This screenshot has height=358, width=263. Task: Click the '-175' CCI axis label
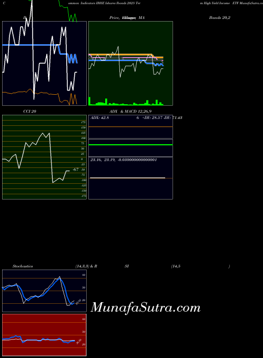point(84,196)
